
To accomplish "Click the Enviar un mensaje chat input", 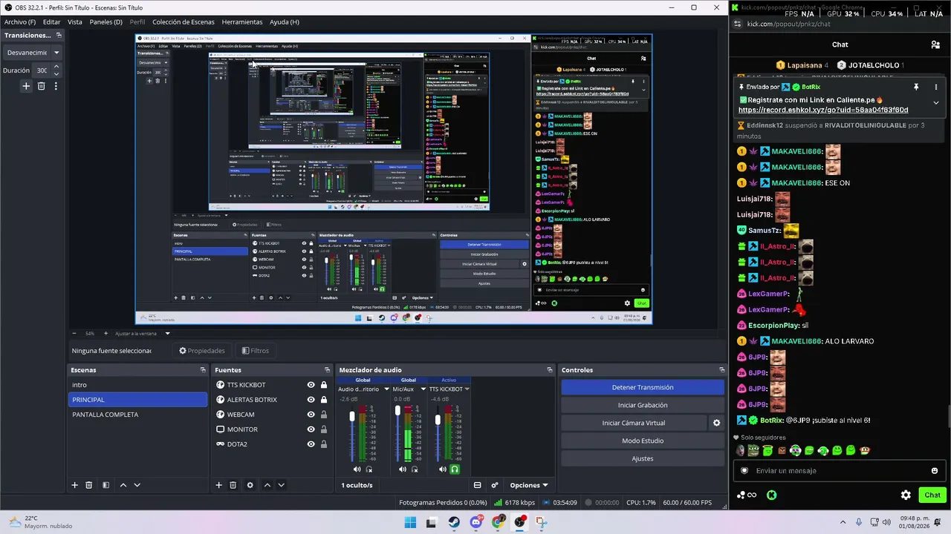I will 838,470.
